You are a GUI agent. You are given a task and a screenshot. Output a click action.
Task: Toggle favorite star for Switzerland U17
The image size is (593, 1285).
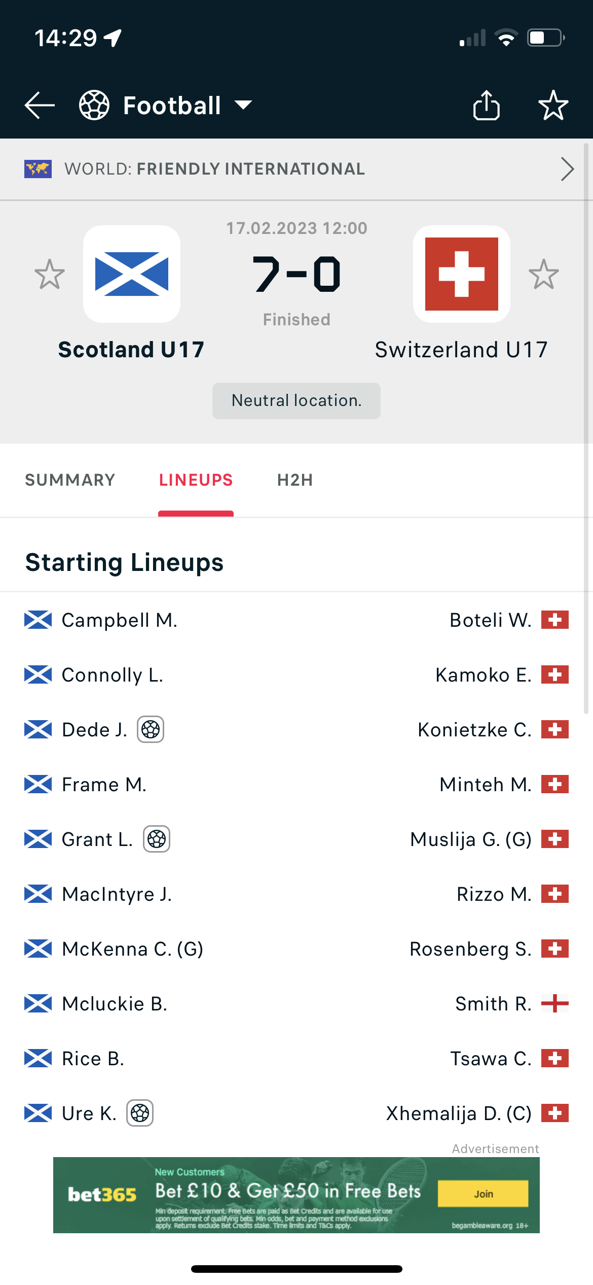point(543,274)
